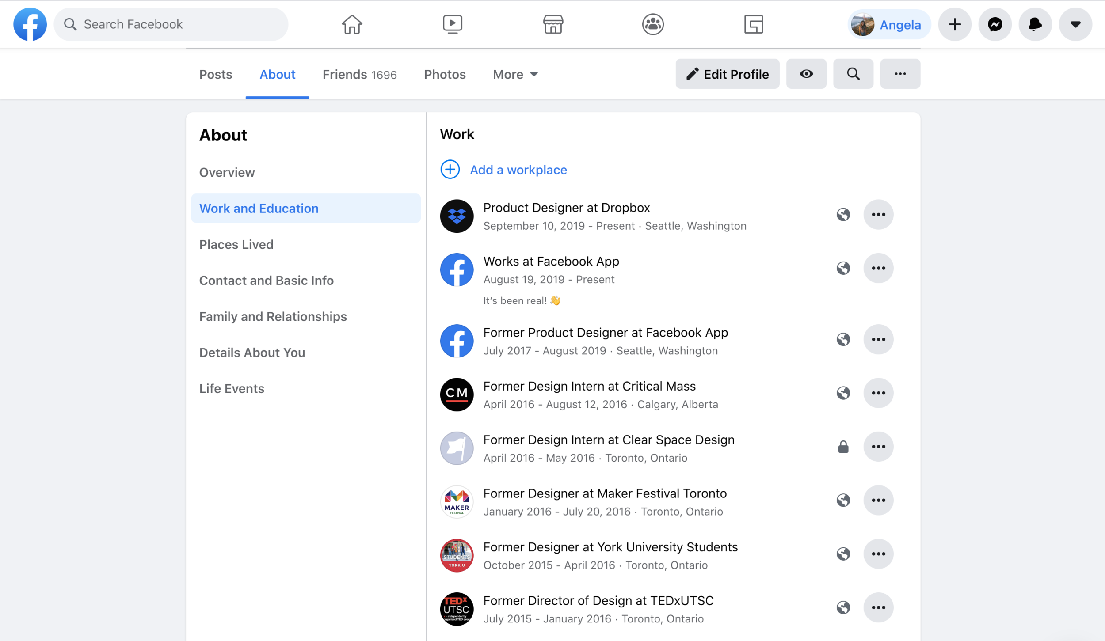Open options for Former Product Designer entry
Screen dimensions: 1105x641
878,339
